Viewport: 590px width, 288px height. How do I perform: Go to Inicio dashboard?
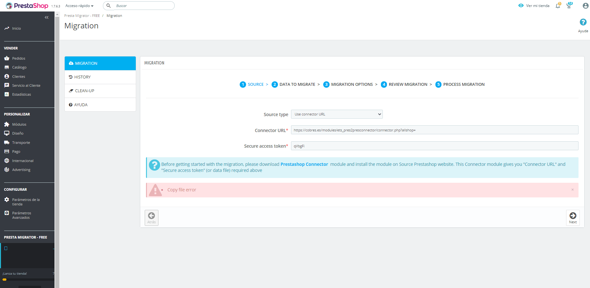(17, 28)
